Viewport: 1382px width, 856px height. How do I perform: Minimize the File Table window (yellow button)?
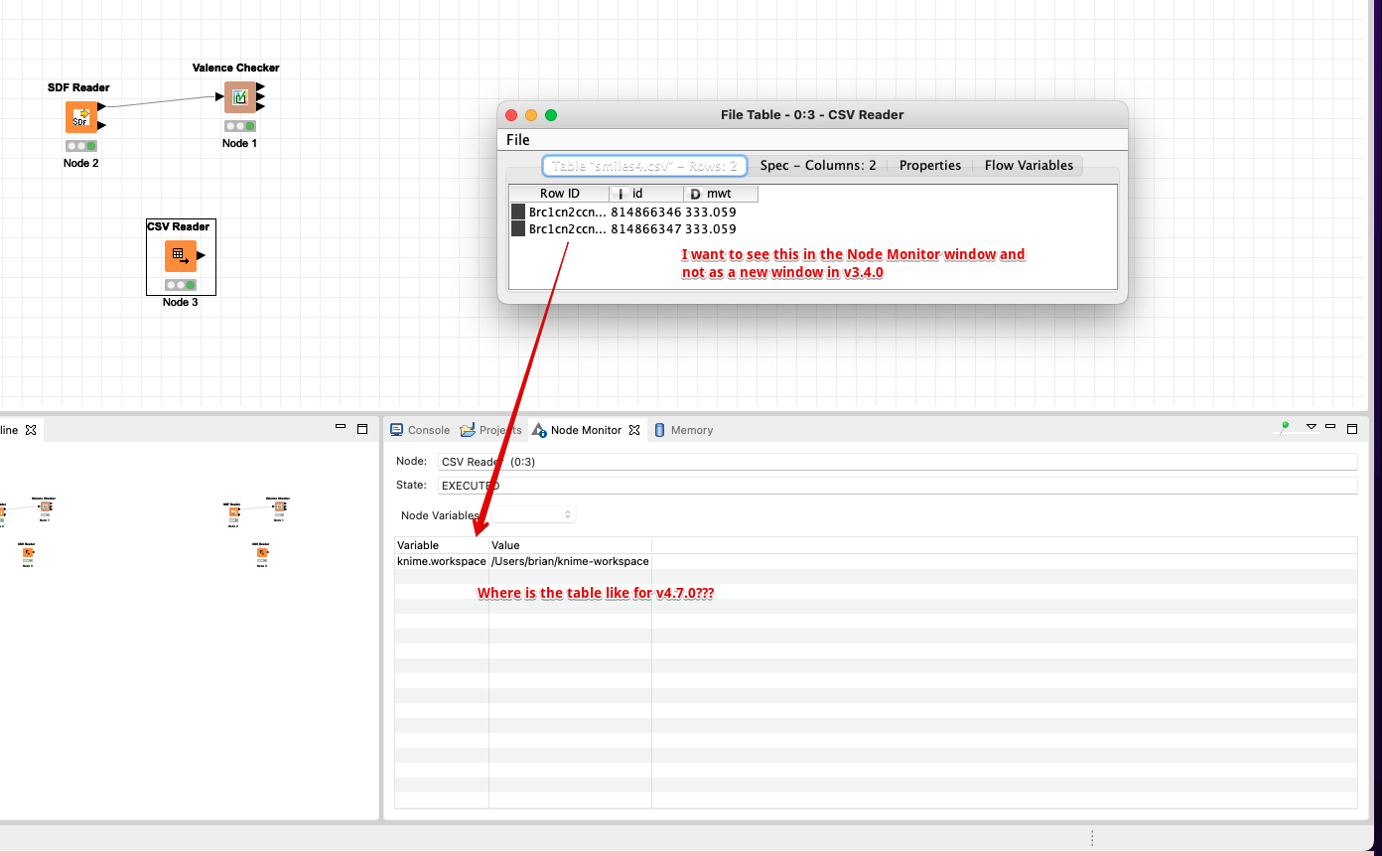click(x=531, y=115)
